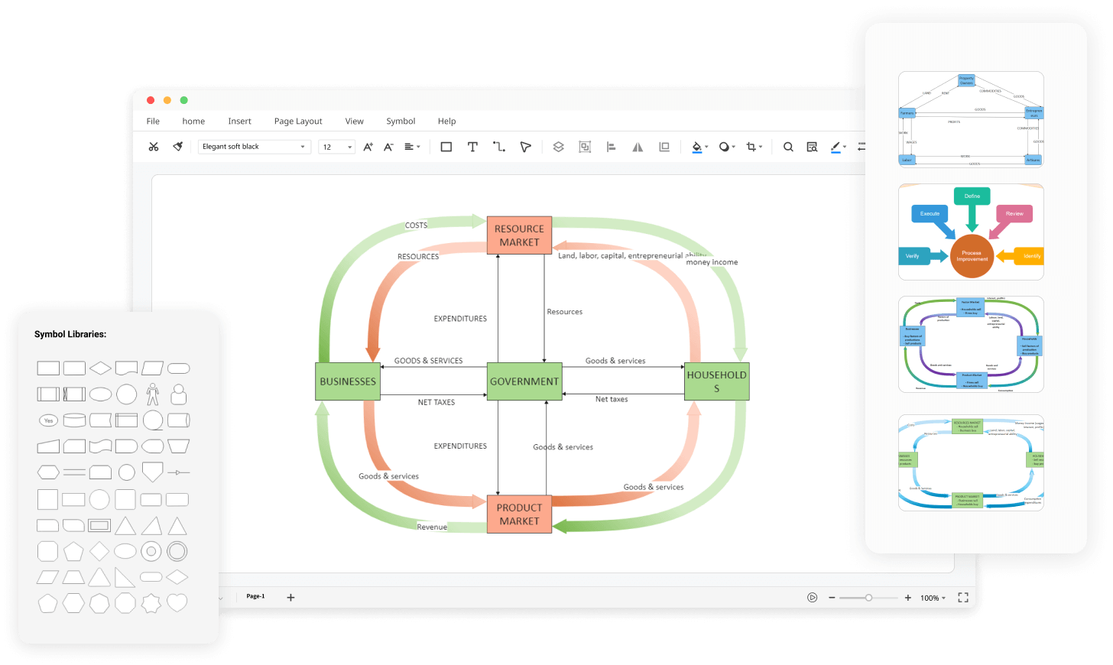1113x665 pixels.
Task: Click the Fill color bucket icon
Action: [696, 147]
